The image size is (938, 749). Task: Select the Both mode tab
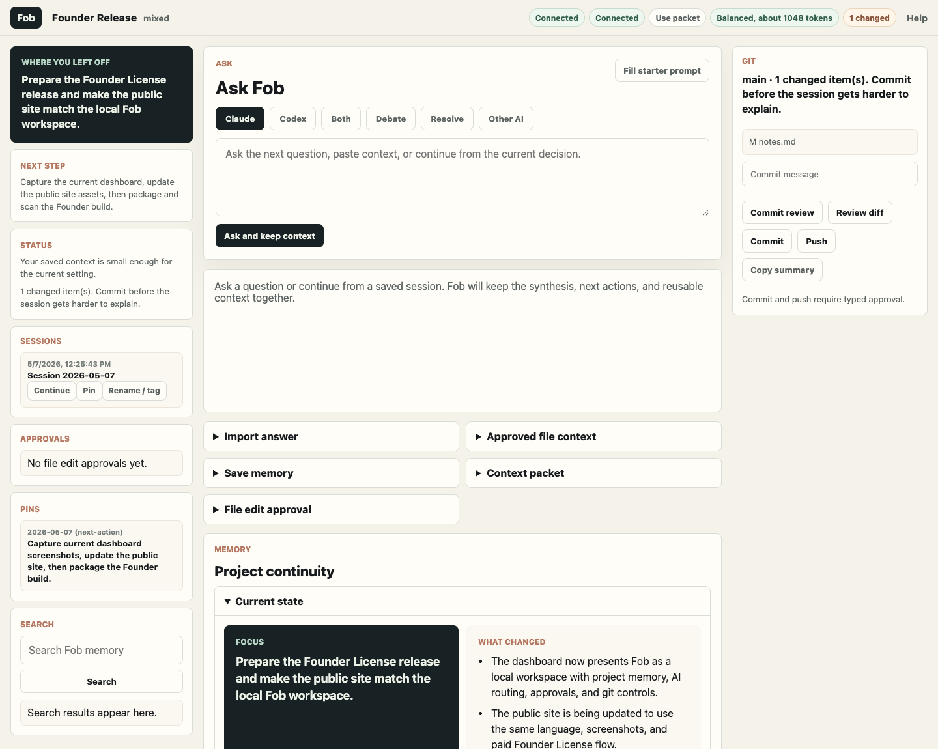tap(341, 119)
